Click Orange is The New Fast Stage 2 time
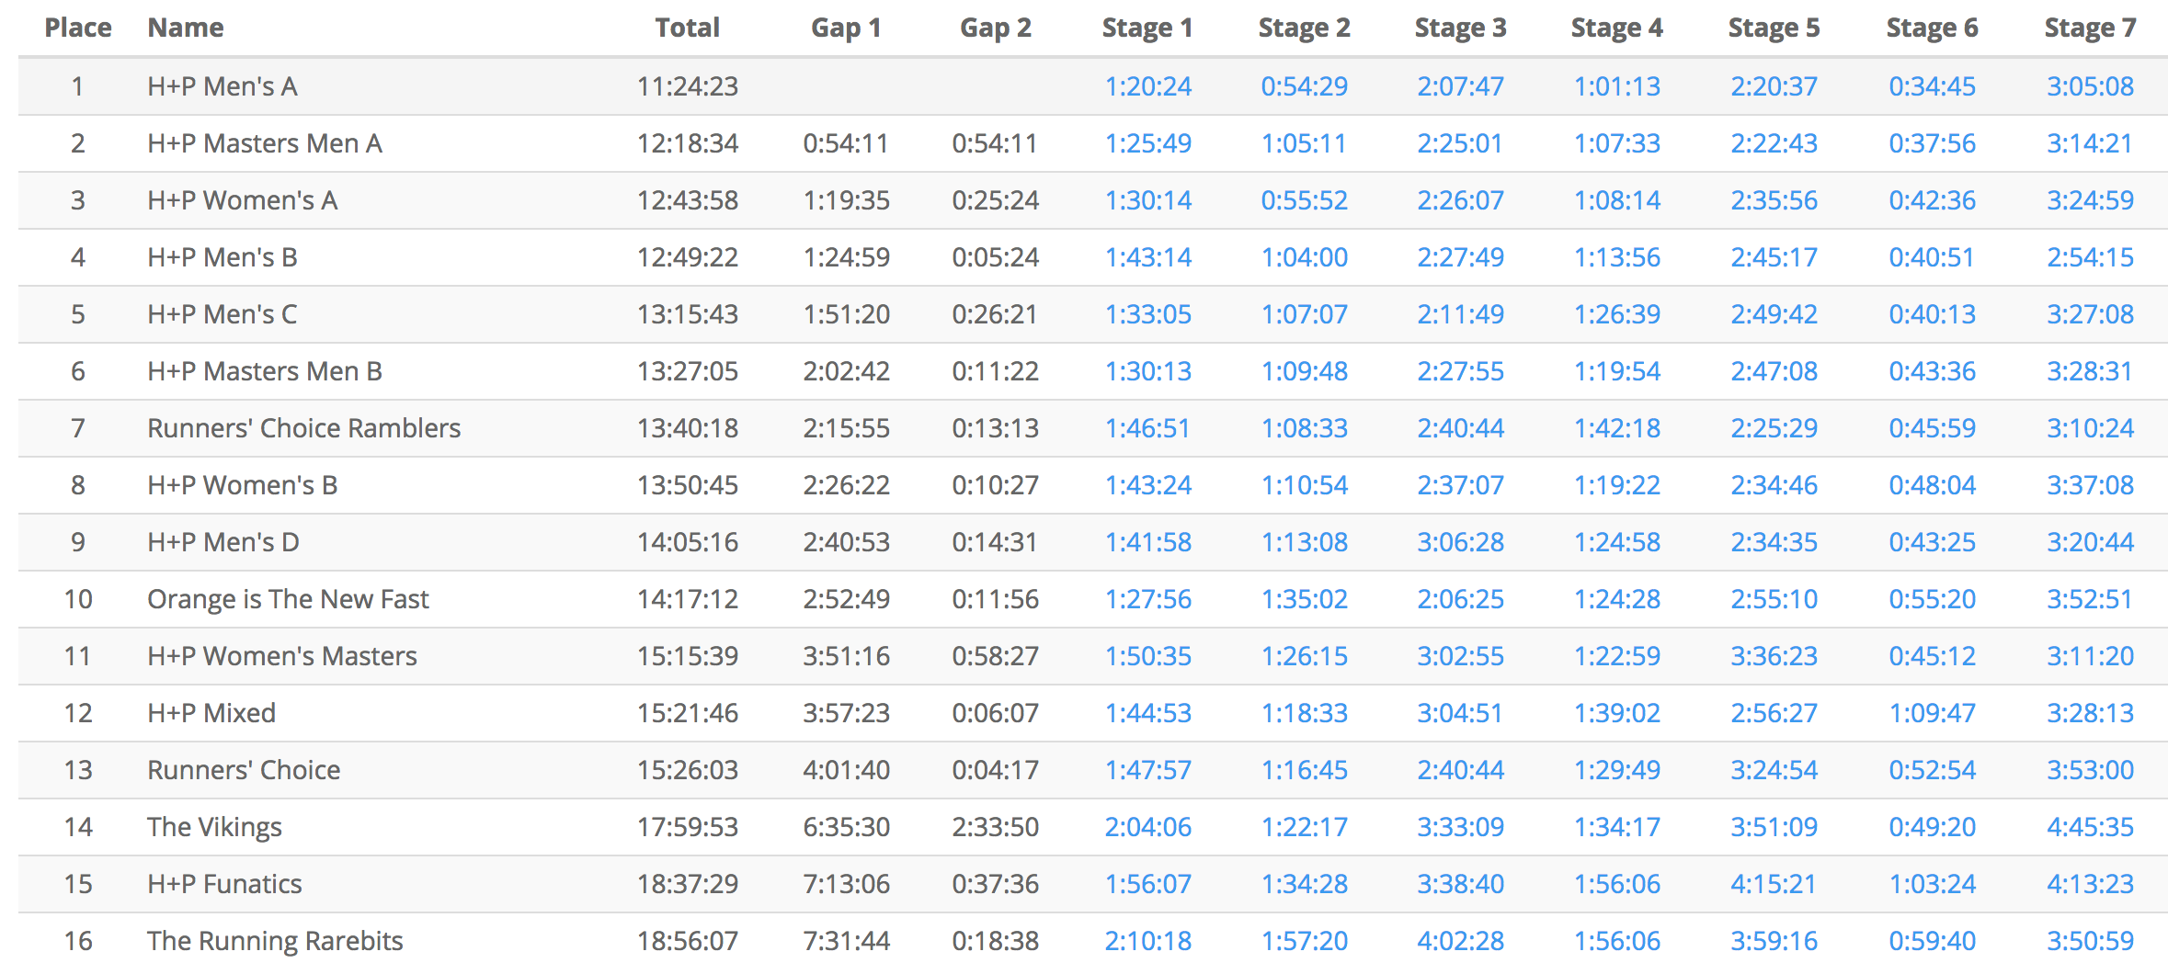 coord(1304,599)
